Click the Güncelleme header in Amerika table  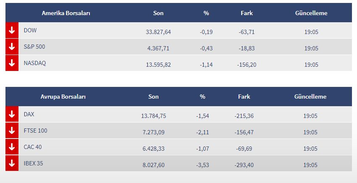pyautogui.click(x=311, y=13)
